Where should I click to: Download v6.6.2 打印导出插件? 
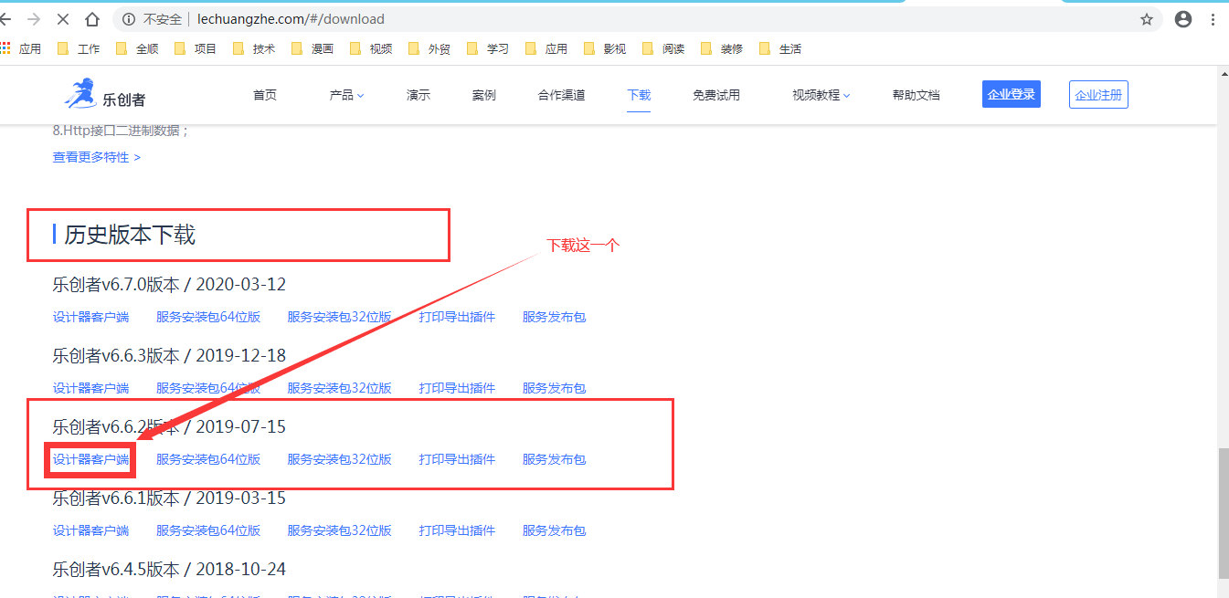pyautogui.click(x=457, y=459)
